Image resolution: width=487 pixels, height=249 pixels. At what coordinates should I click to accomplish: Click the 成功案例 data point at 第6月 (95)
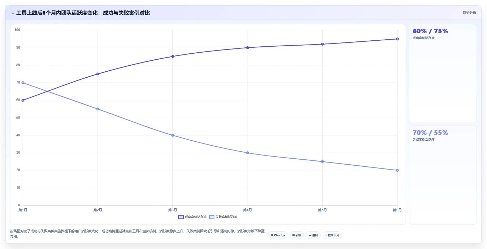click(397, 39)
